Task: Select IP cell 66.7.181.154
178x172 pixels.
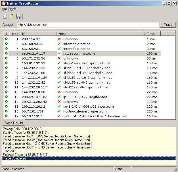Action: [32, 111]
